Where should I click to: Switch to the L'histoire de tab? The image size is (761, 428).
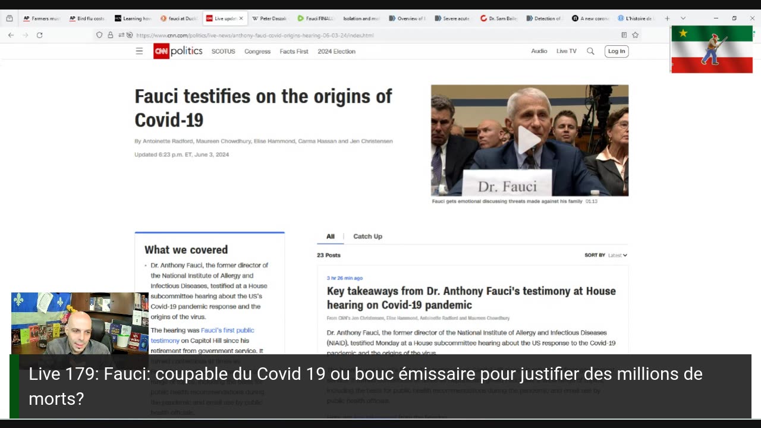(x=636, y=18)
